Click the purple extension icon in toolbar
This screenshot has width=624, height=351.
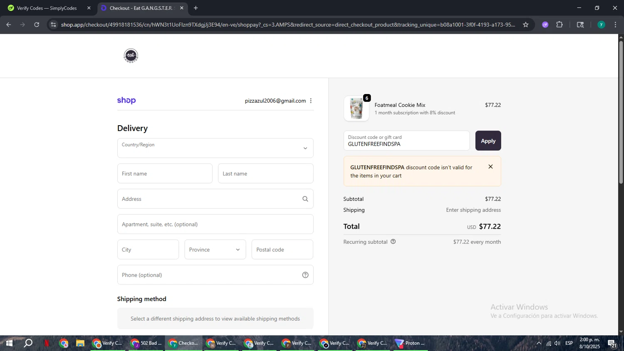click(x=545, y=25)
